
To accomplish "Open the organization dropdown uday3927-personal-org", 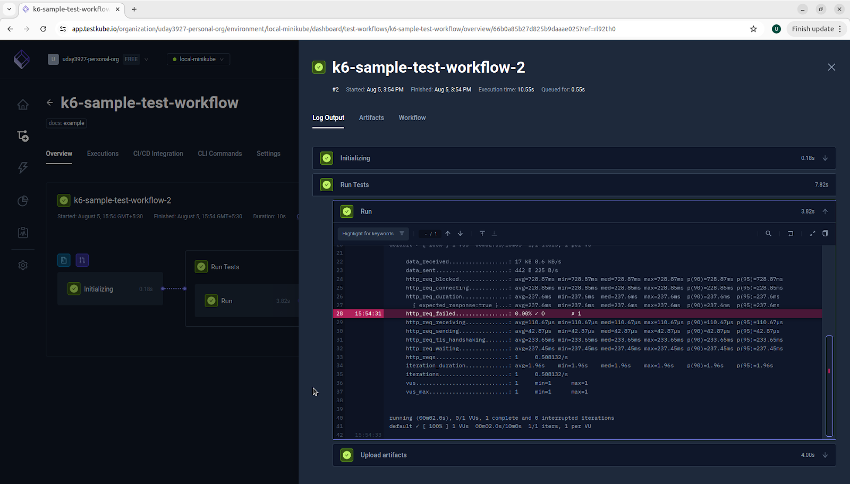I will point(98,59).
